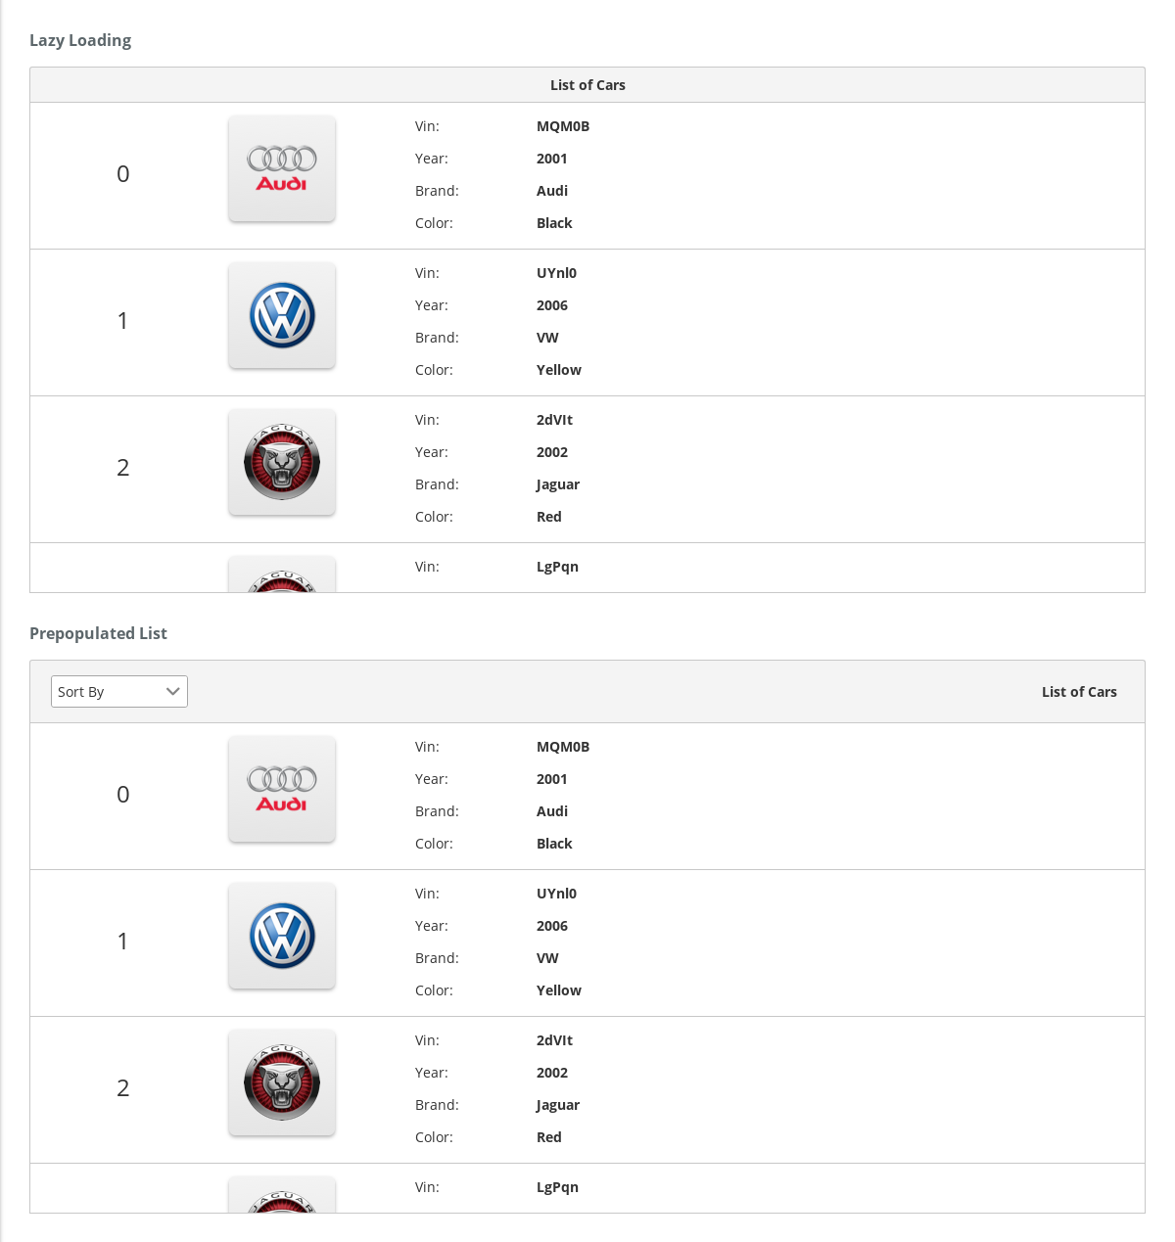Click the Audi logo in Prepopulated List

[x=282, y=789]
